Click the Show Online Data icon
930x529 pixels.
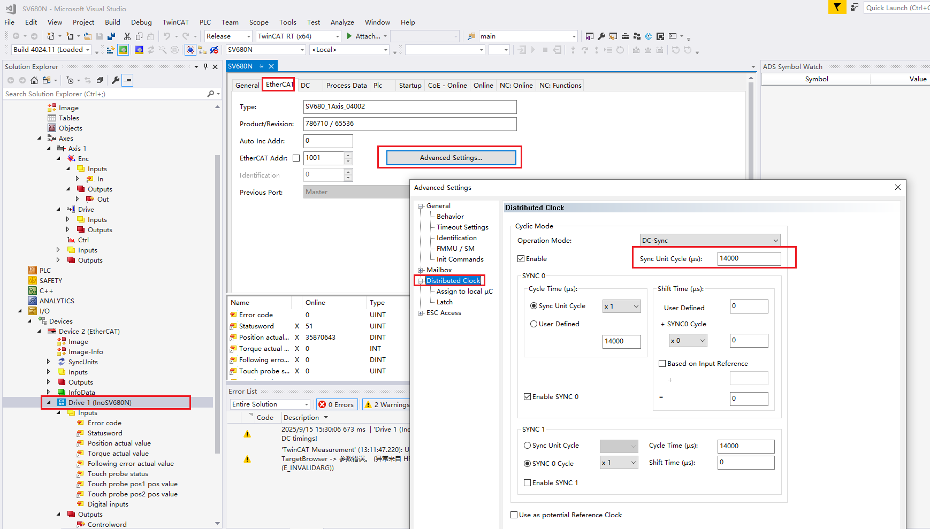190,50
